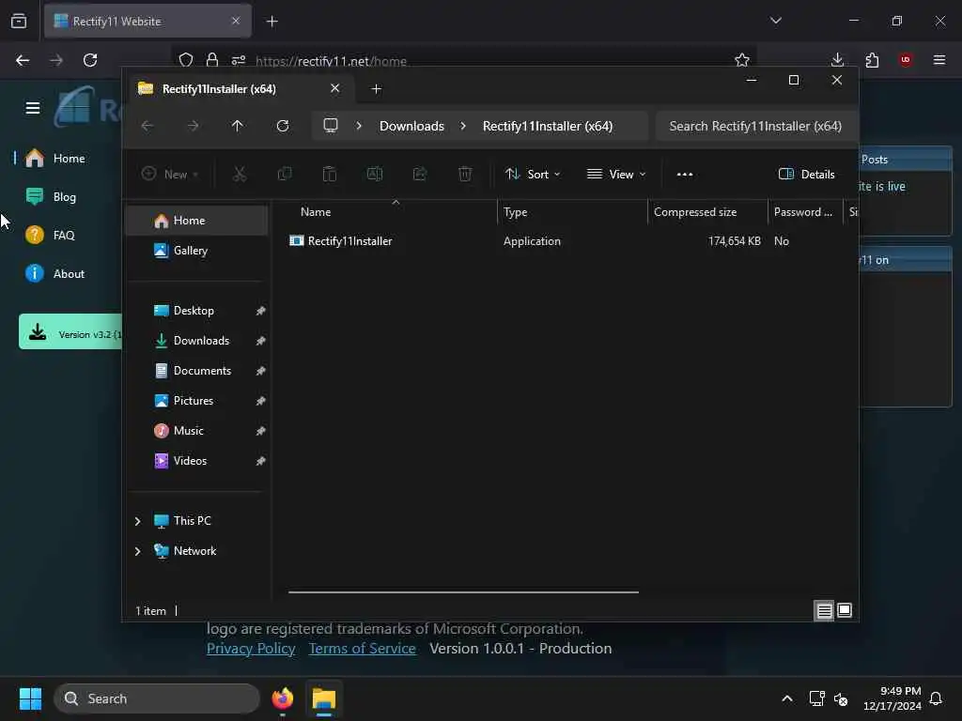Click the Version v3.2 download button

click(70, 331)
